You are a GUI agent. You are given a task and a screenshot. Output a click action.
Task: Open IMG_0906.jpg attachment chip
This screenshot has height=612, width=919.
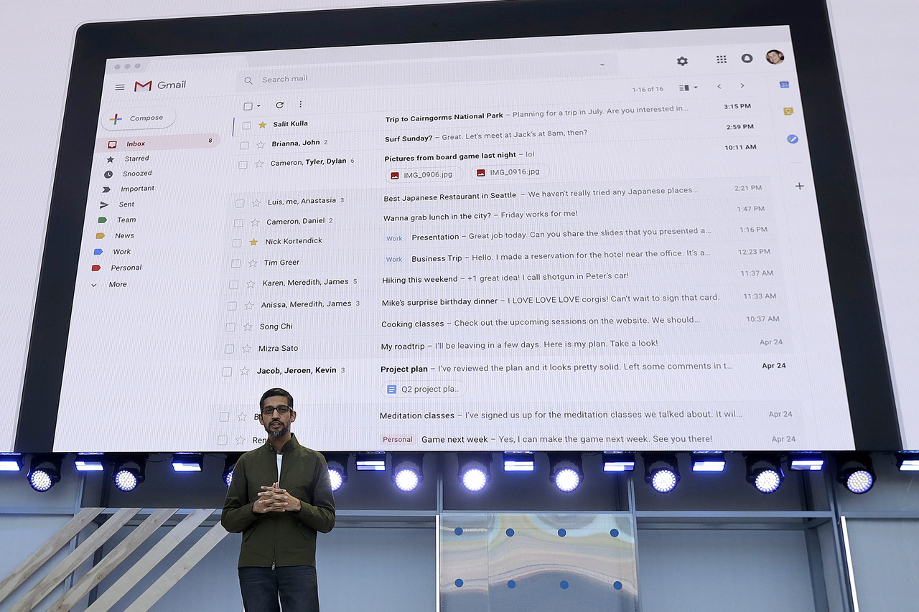424,174
